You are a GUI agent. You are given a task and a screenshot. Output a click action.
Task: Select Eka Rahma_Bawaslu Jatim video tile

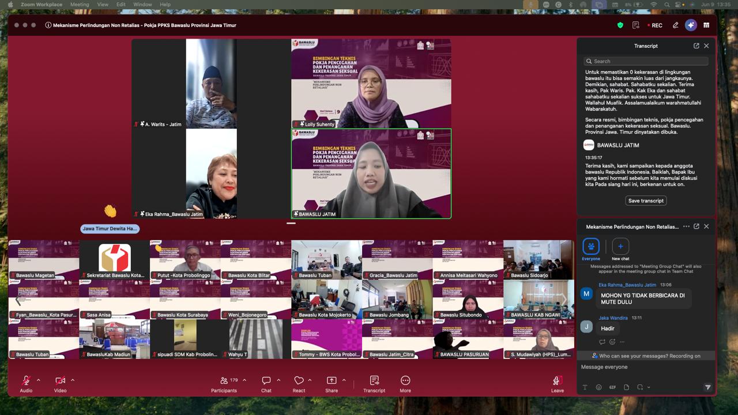coord(211,173)
